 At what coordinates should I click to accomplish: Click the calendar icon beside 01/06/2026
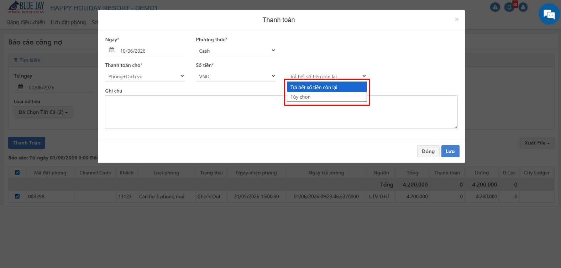[x=21, y=87]
